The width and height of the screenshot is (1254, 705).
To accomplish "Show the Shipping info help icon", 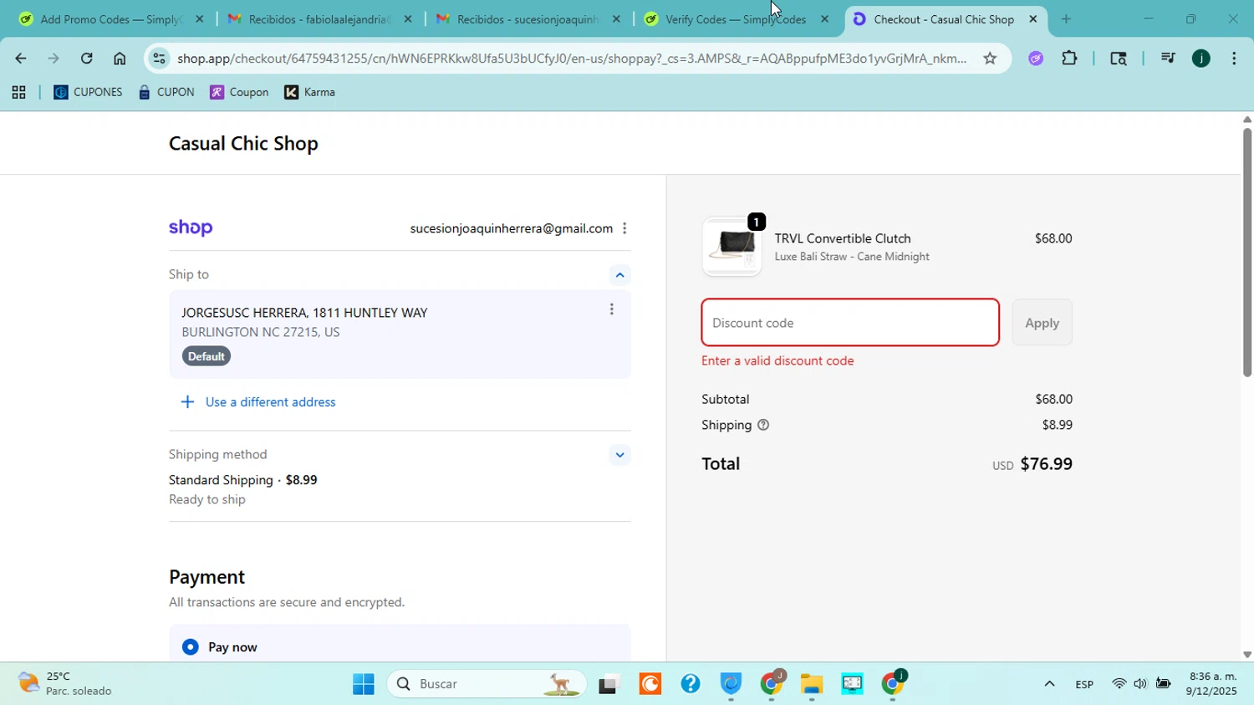I will 763,425.
